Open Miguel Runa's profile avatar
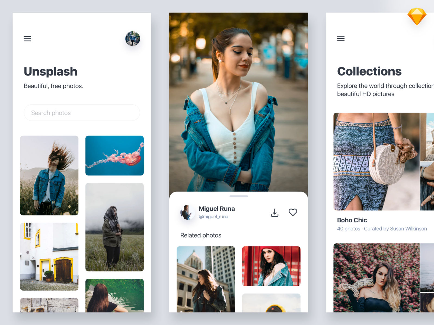This screenshot has height=325, width=434. (x=187, y=212)
